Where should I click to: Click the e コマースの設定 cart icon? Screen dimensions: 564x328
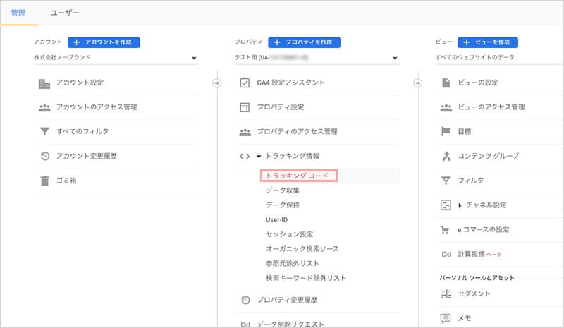pos(445,230)
